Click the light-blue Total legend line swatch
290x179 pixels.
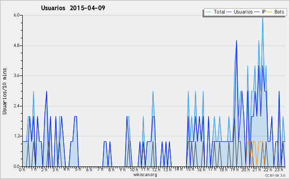pos(208,12)
